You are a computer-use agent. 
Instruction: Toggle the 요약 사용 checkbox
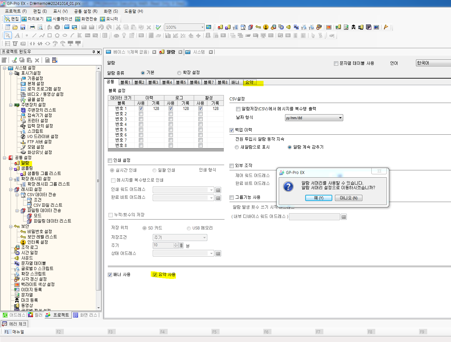pos(154,275)
